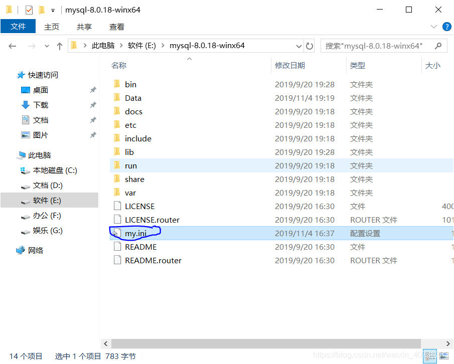Image resolution: width=454 pixels, height=364 pixels.
Task: Click the horizontal scrollbar right arrow
Action: (448, 344)
